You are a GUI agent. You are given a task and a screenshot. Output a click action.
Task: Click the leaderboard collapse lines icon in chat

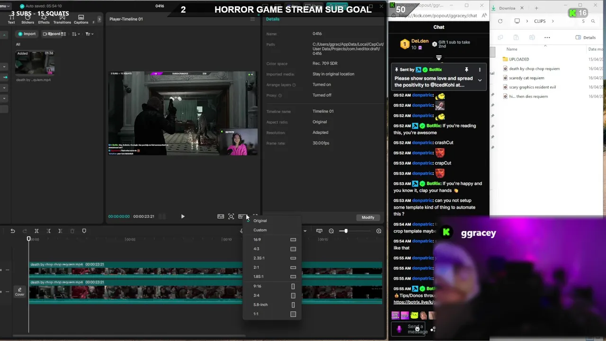pos(439,58)
